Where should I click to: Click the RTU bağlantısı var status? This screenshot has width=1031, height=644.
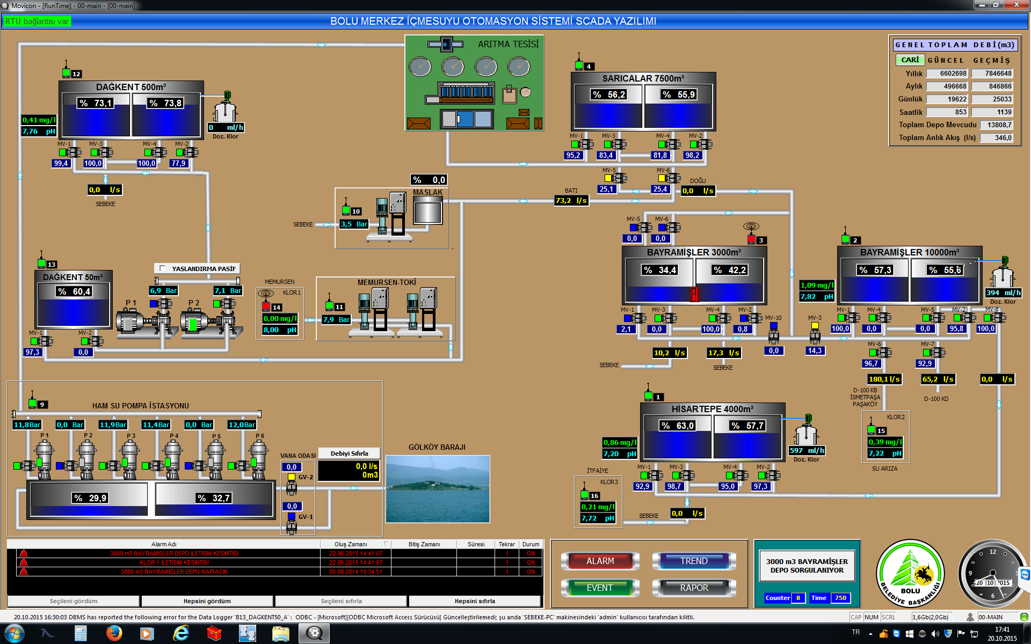click(37, 21)
